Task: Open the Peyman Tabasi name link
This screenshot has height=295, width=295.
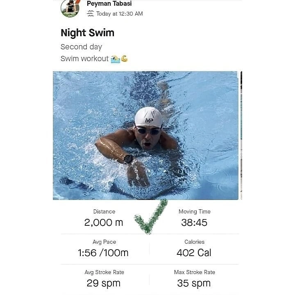Action: coord(109,3)
